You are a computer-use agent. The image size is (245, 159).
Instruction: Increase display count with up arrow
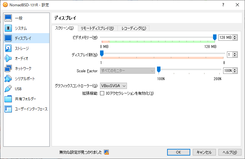click(235, 53)
